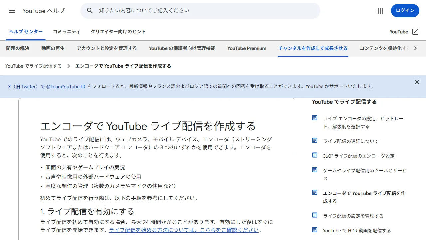Click article icon beside ライブ配信の設定を管理する
Viewport: 426px width, 240px height.
tap(315, 215)
